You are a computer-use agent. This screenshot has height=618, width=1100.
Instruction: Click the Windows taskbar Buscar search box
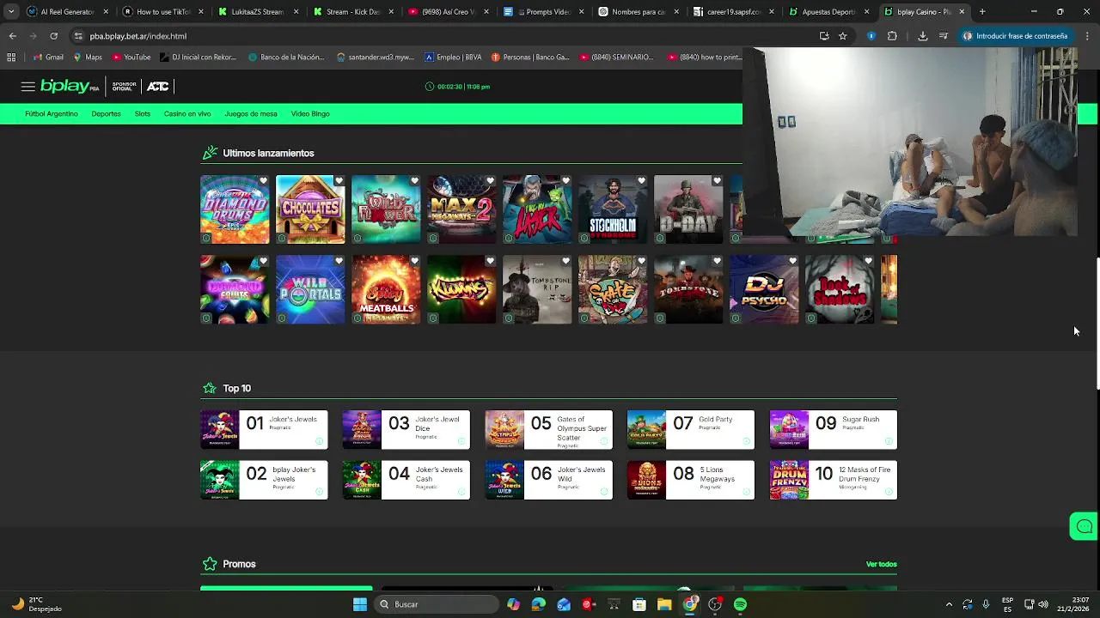point(435,604)
